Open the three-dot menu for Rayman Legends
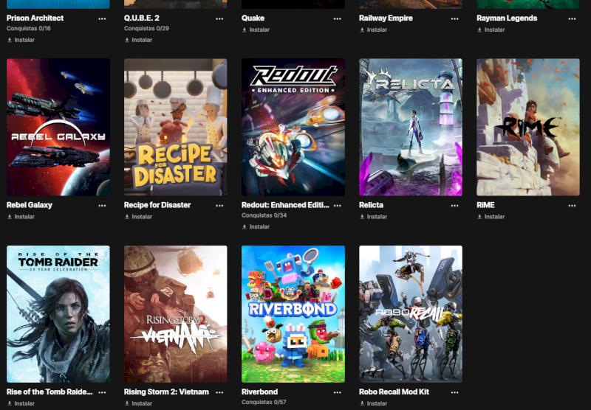Image resolution: width=591 pixels, height=410 pixels. pos(572,19)
